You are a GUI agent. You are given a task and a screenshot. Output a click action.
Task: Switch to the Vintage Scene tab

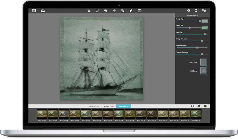94,106
